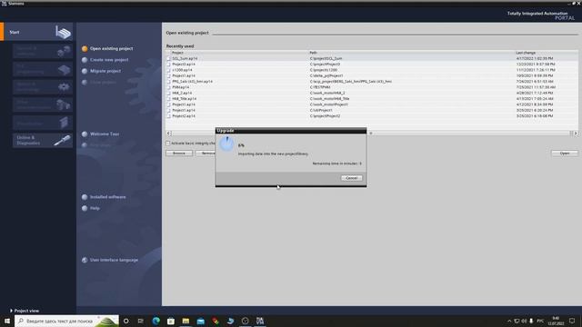Open the Start portal icon
This screenshot has height=327, width=582.
63,33
